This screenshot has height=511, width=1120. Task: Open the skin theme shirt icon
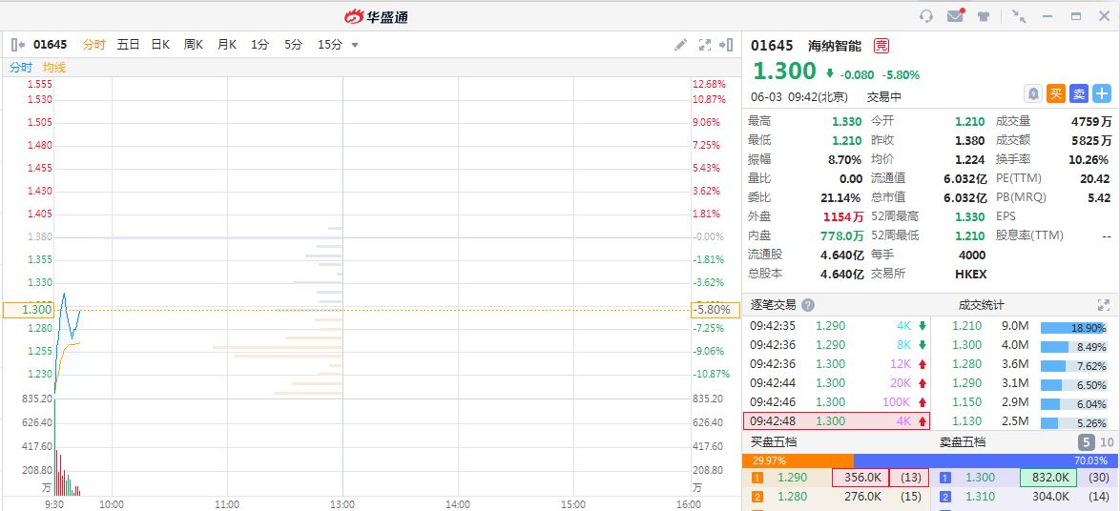[984, 16]
